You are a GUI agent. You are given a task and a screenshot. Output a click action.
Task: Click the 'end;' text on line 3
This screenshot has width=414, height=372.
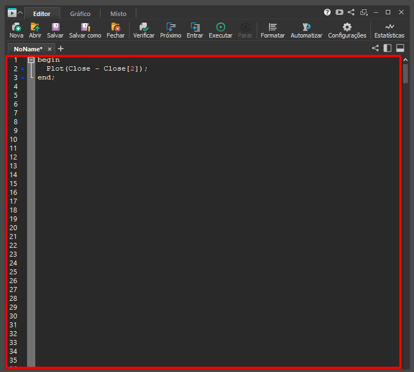[x=46, y=78]
